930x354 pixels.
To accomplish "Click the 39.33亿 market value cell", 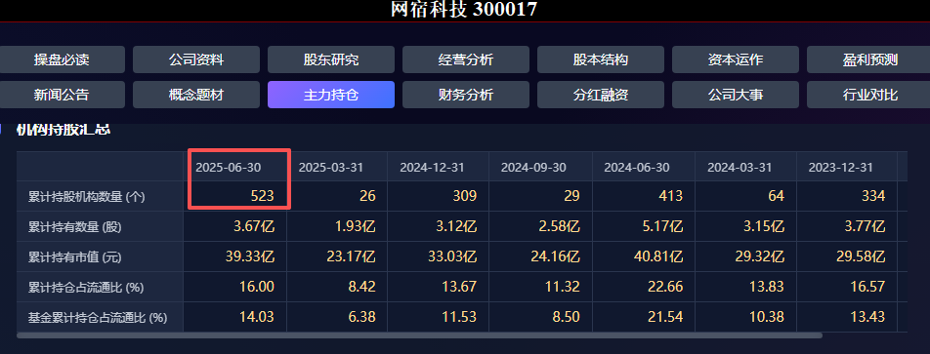I will click(234, 256).
